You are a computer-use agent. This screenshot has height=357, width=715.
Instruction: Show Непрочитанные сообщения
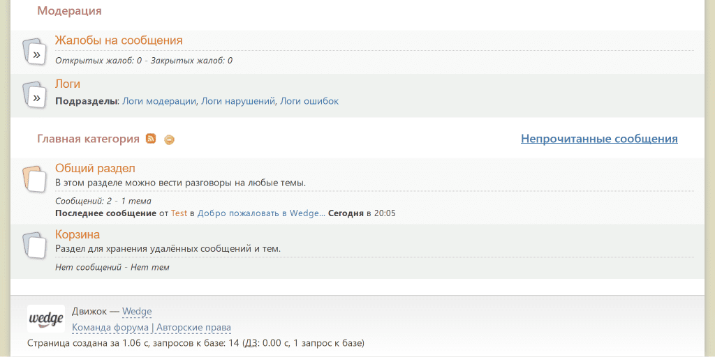599,139
